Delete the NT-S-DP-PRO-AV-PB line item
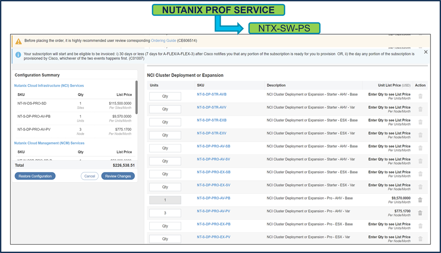 pos(420,200)
